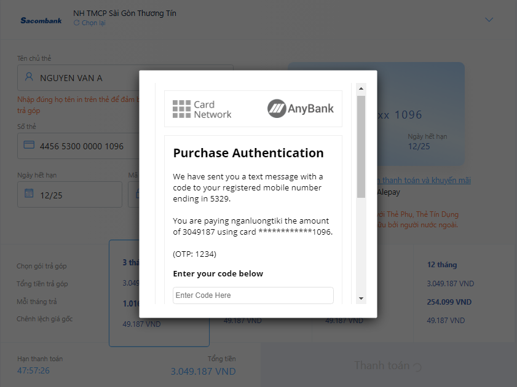
Task: Click the card number 4456 5300 field
Action: coord(79,146)
